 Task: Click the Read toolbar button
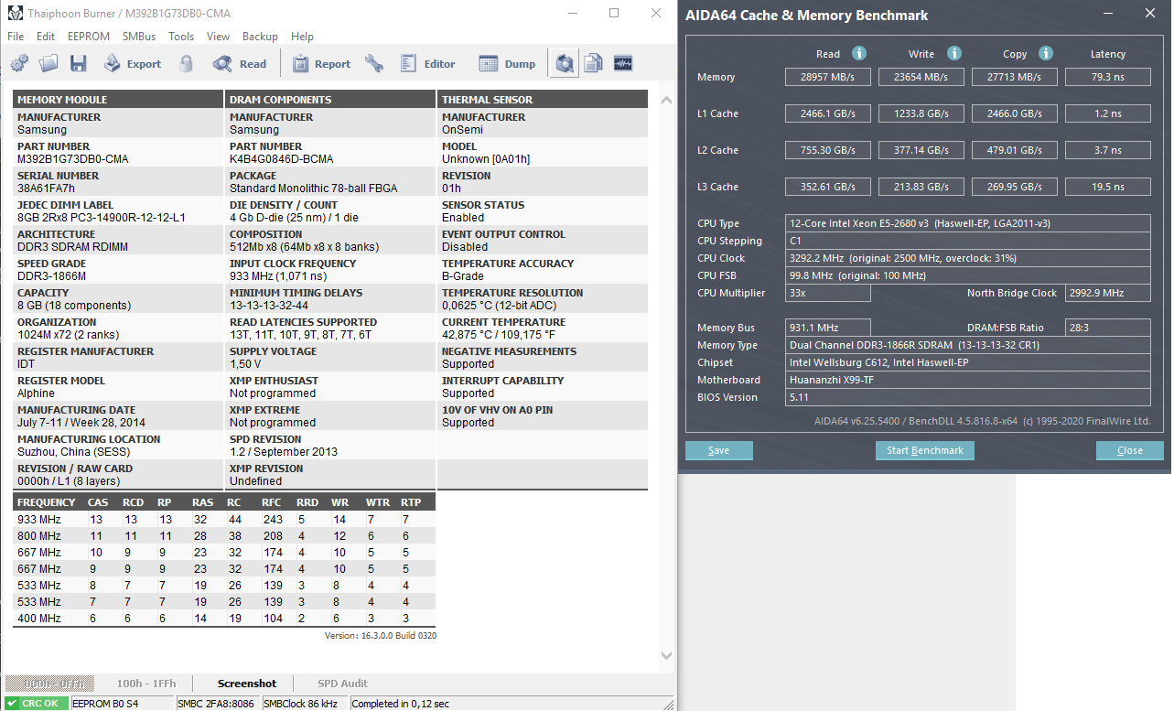[x=240, y=64]
